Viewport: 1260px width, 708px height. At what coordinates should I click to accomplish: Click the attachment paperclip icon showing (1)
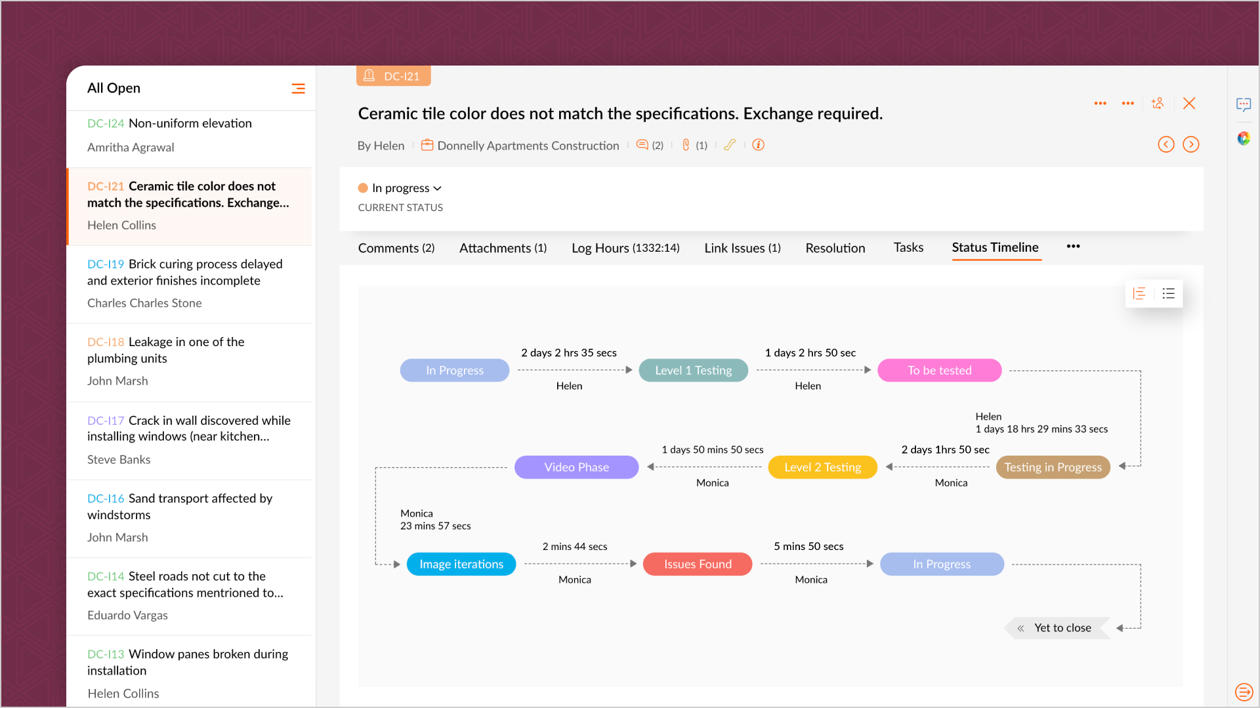pos(686,145)
